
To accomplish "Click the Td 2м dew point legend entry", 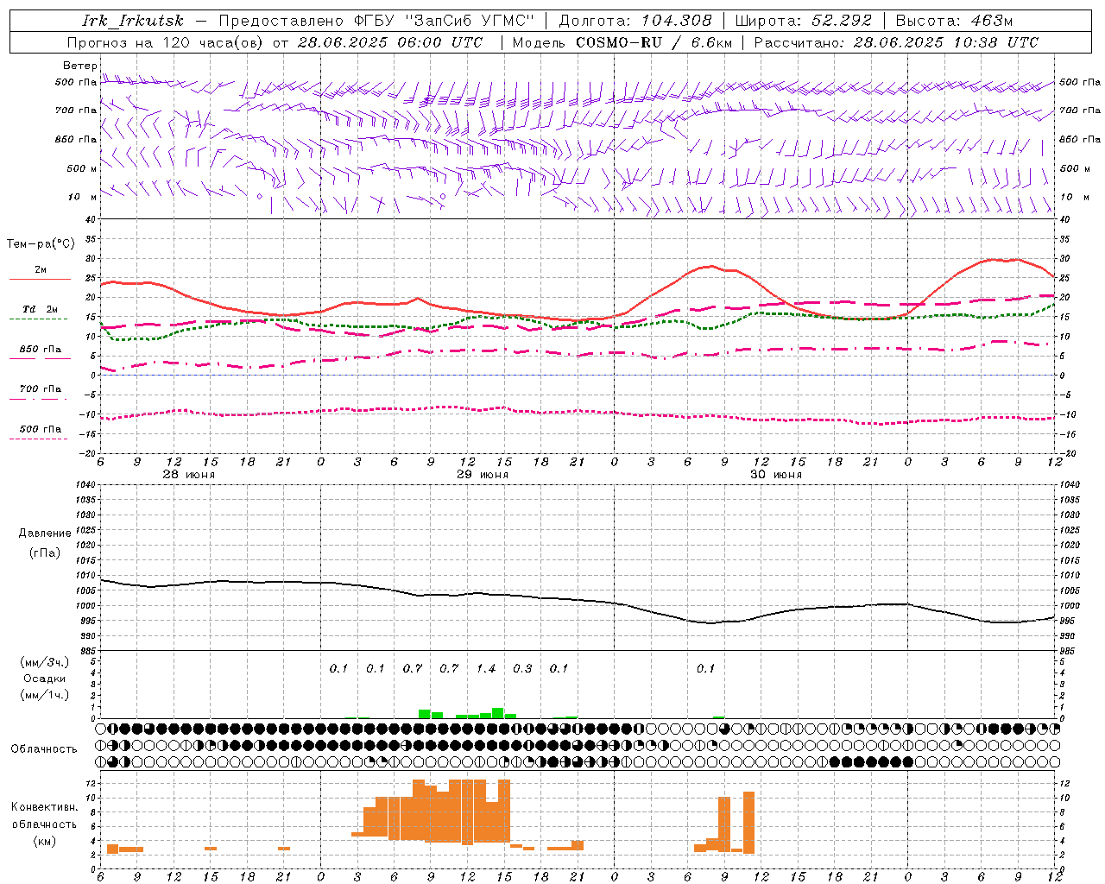I will 41,309.
